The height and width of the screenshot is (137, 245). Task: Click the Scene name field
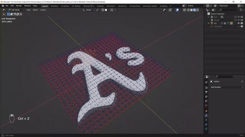[x=195, y=6]
